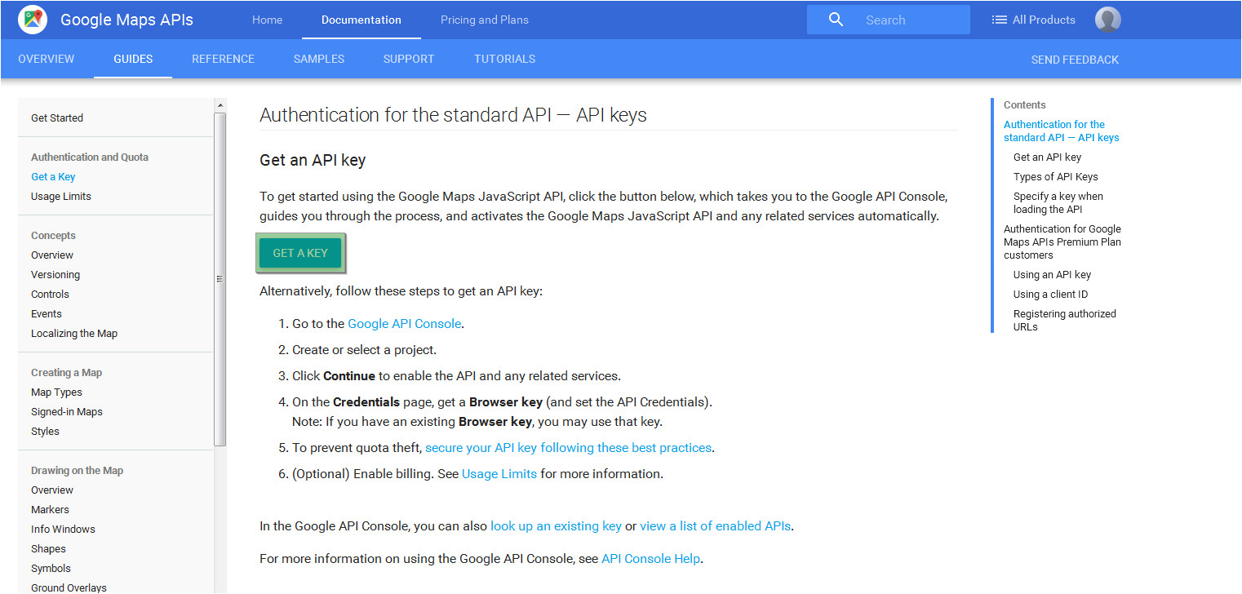
Task: Open Signed-in Maps in the sidebar
Action: (67, 412)
